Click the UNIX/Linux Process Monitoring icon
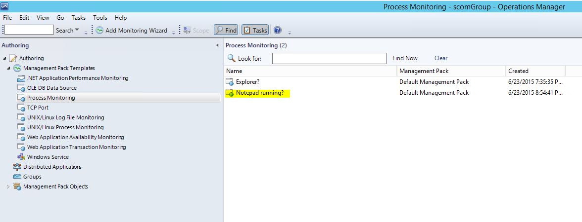 click(x=21, y=127)
